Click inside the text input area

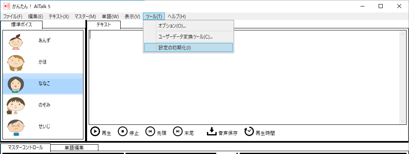click(x=244, y=77)
